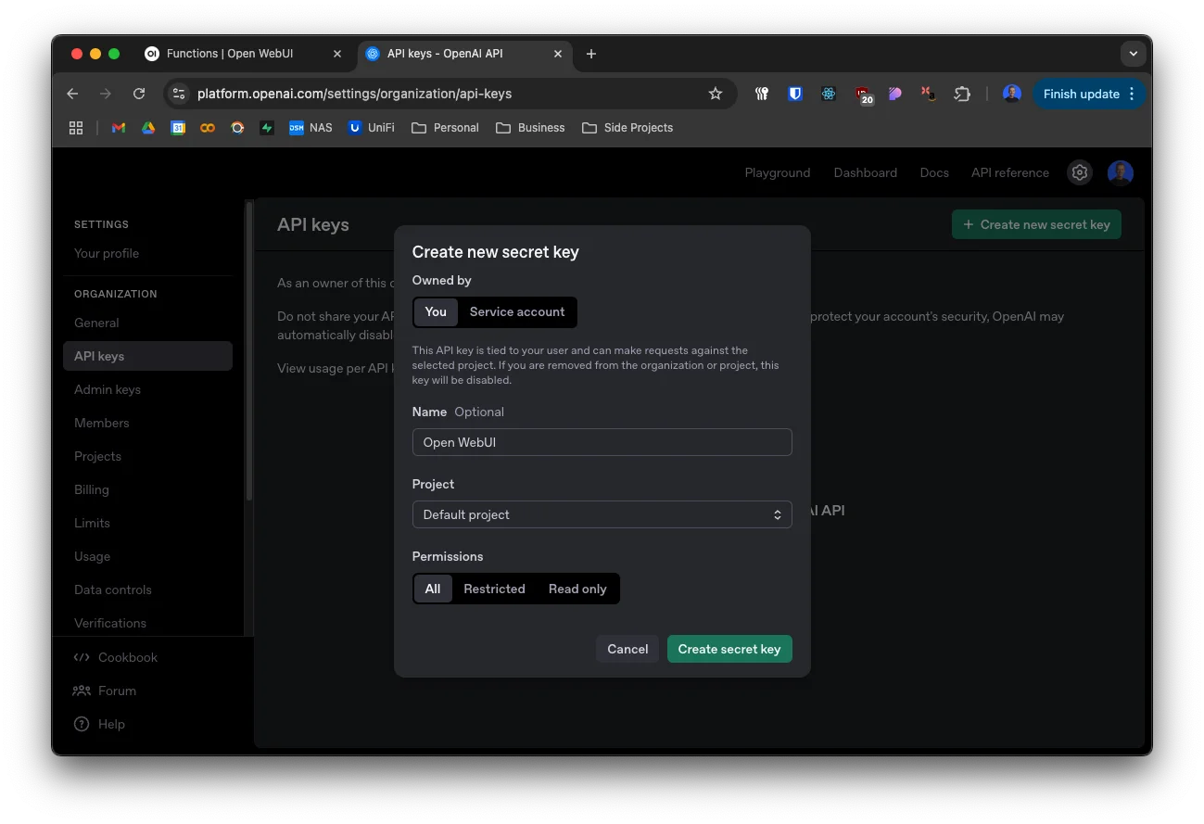Open the Gmail bookmark
Viewport: 1204px width, 824px height.
pos(119,128)
